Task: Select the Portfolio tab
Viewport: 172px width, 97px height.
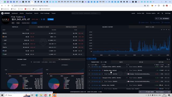Action: tap(15, 27)
